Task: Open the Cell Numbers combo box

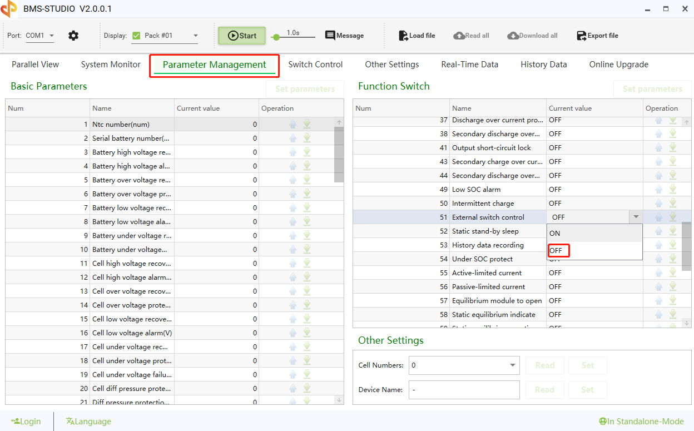Action: pos(464,365)
